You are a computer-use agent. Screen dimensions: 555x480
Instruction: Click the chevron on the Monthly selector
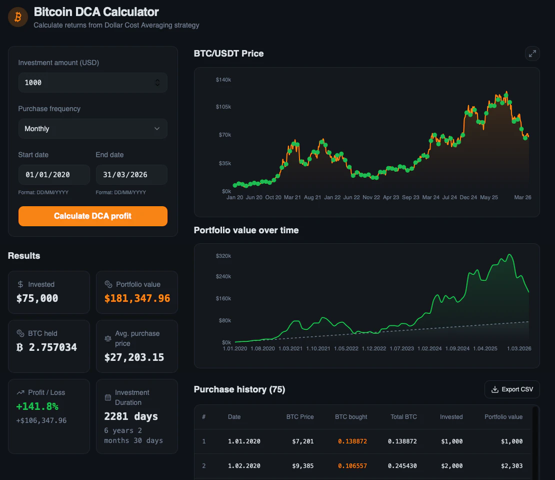click(156, 129)
